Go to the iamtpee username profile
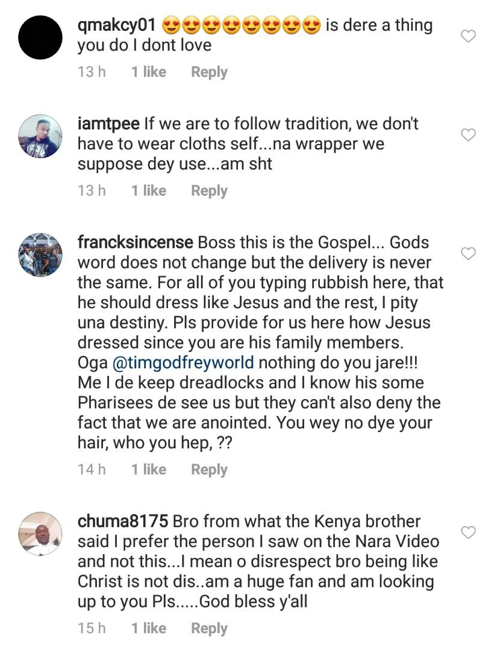Image resolution: width=503 pixels, height=650 pixels. pyautogui.click(x=108, y=124)
